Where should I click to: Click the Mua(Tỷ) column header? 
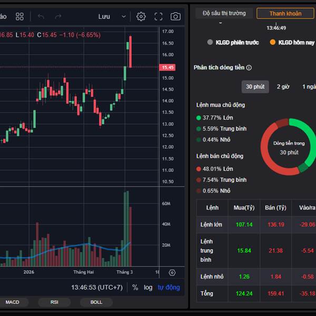(x=244, y=208)
